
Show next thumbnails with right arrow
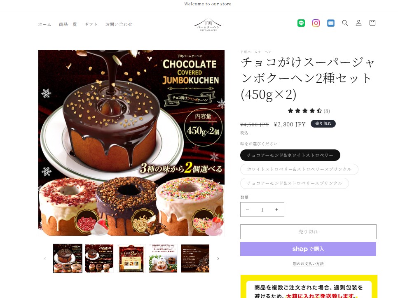tap(218, 258)
